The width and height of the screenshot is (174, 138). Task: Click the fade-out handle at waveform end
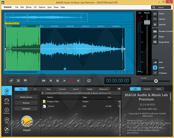(125, 49)
